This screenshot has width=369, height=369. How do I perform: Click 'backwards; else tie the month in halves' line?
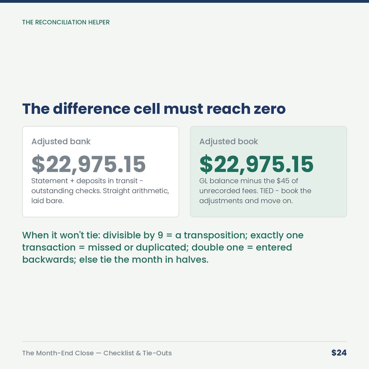(115, 260)
